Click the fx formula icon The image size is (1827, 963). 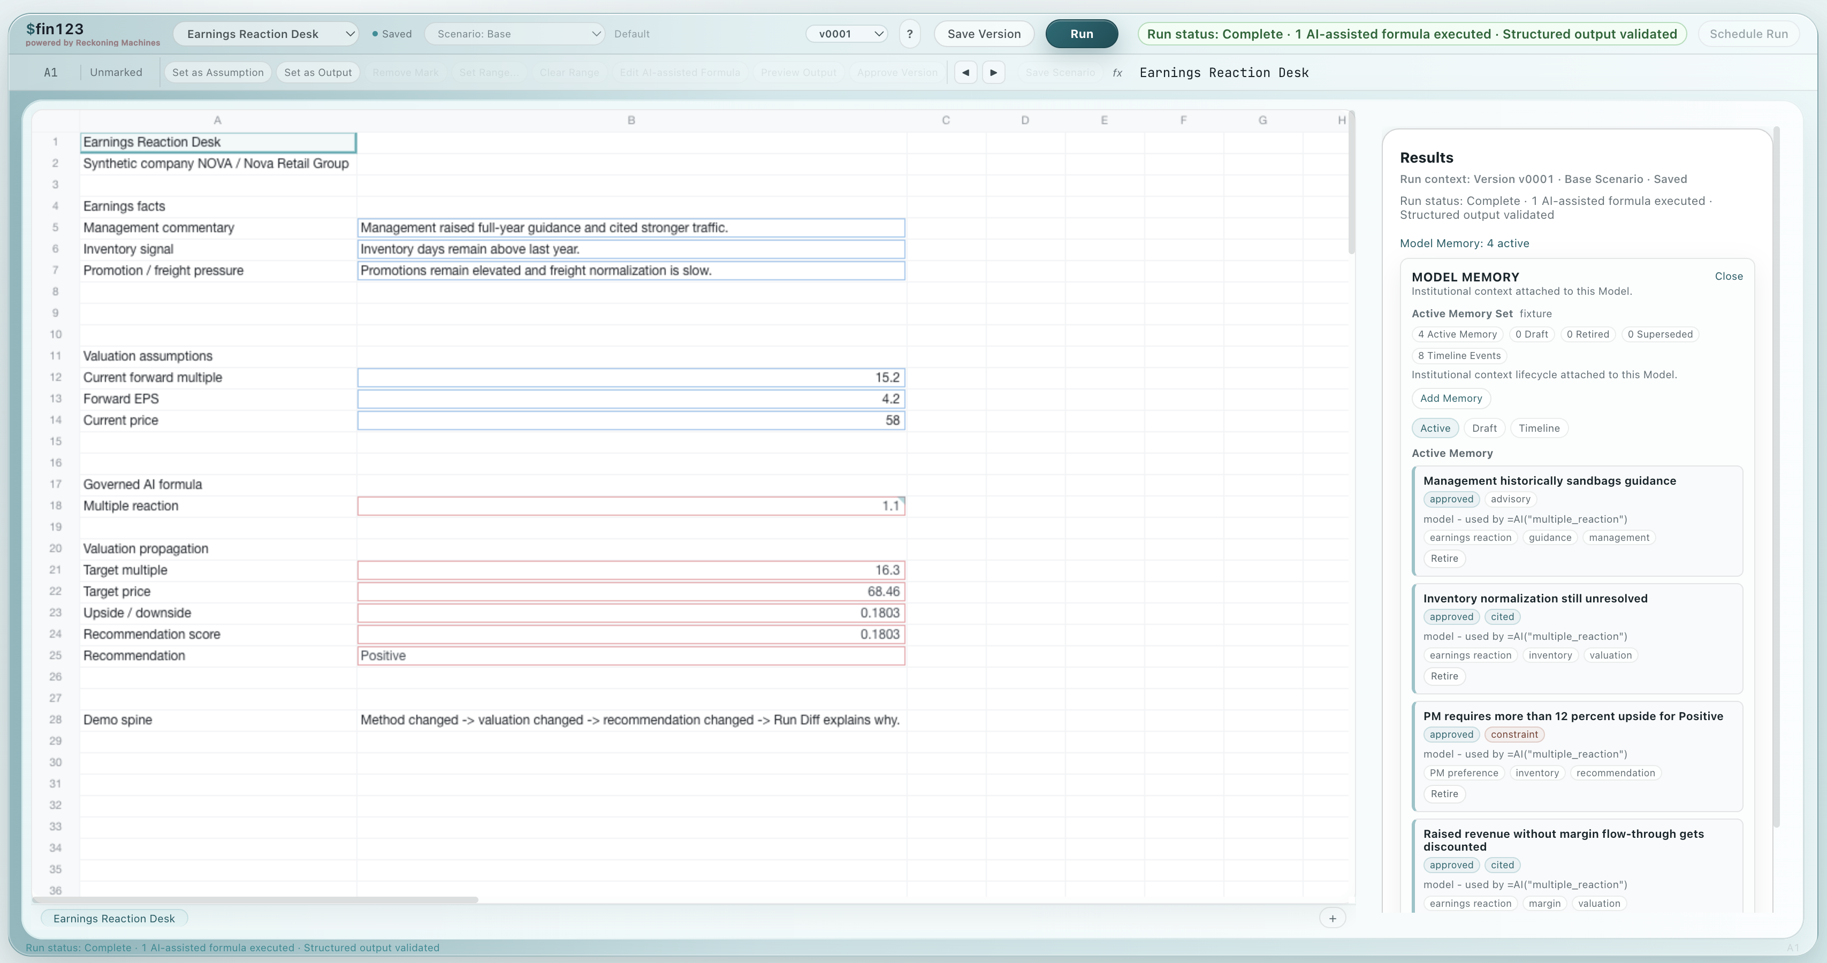click(x=1117, y=72)
